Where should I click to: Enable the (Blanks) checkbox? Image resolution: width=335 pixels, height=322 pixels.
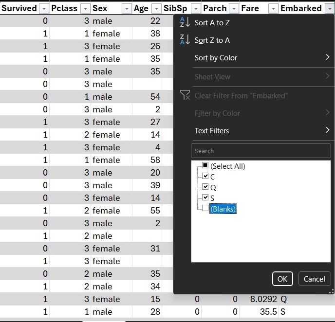point(205,209)
